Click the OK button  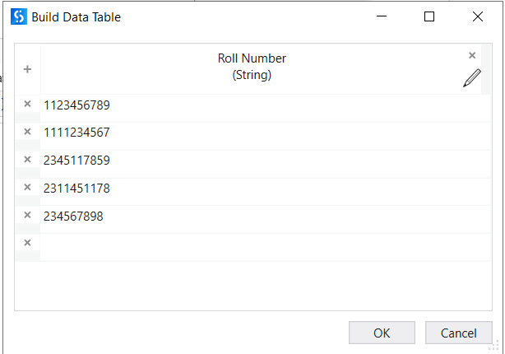[382, 333]
